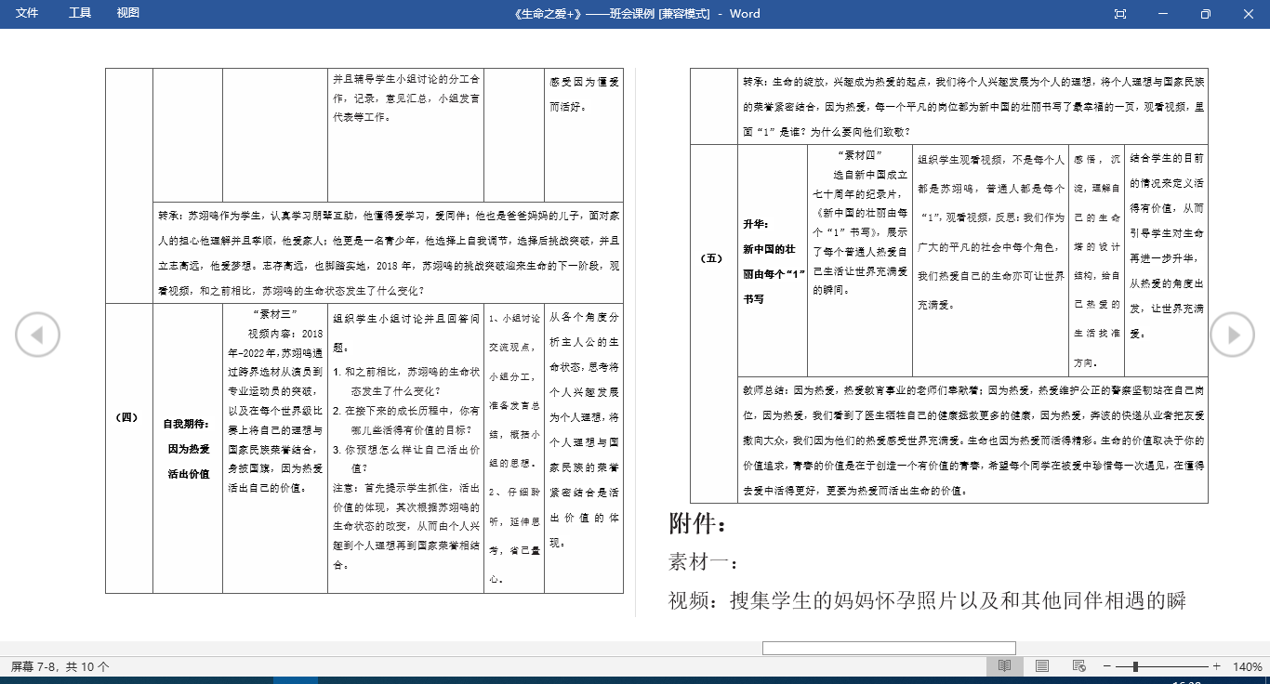Open the 视图 menu
This screenshot has width=1270, height=684.
coord(127,14)
